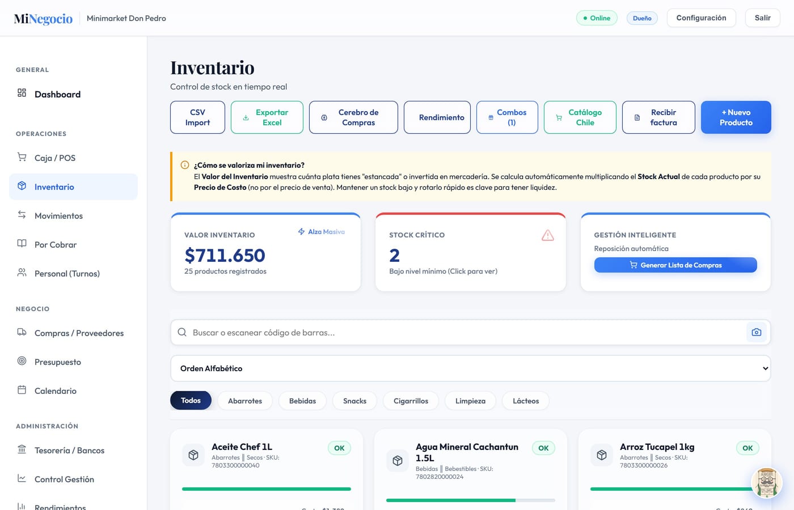
Task: Filter products by Cigarrillos
Action: (411, 401)
